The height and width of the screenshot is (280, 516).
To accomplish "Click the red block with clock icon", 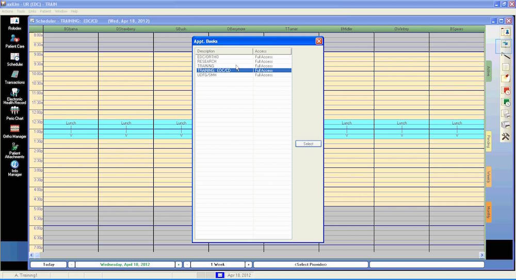I will (x=506, y=91).
